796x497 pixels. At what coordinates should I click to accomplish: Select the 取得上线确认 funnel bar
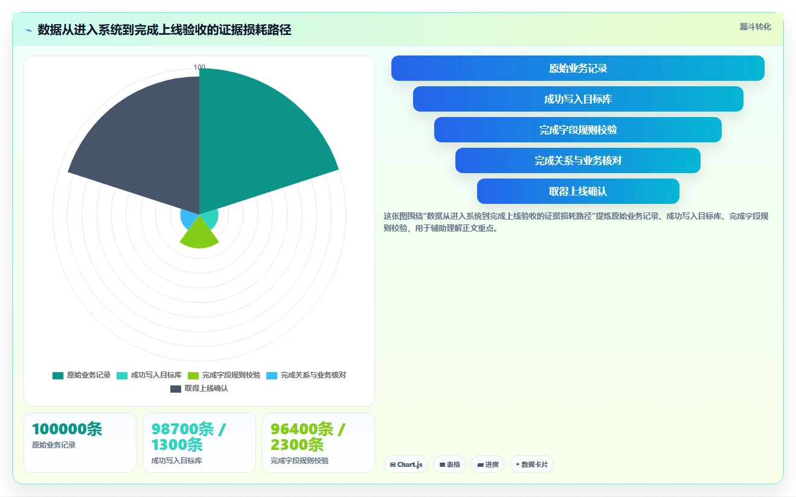(x=578, y=191)
